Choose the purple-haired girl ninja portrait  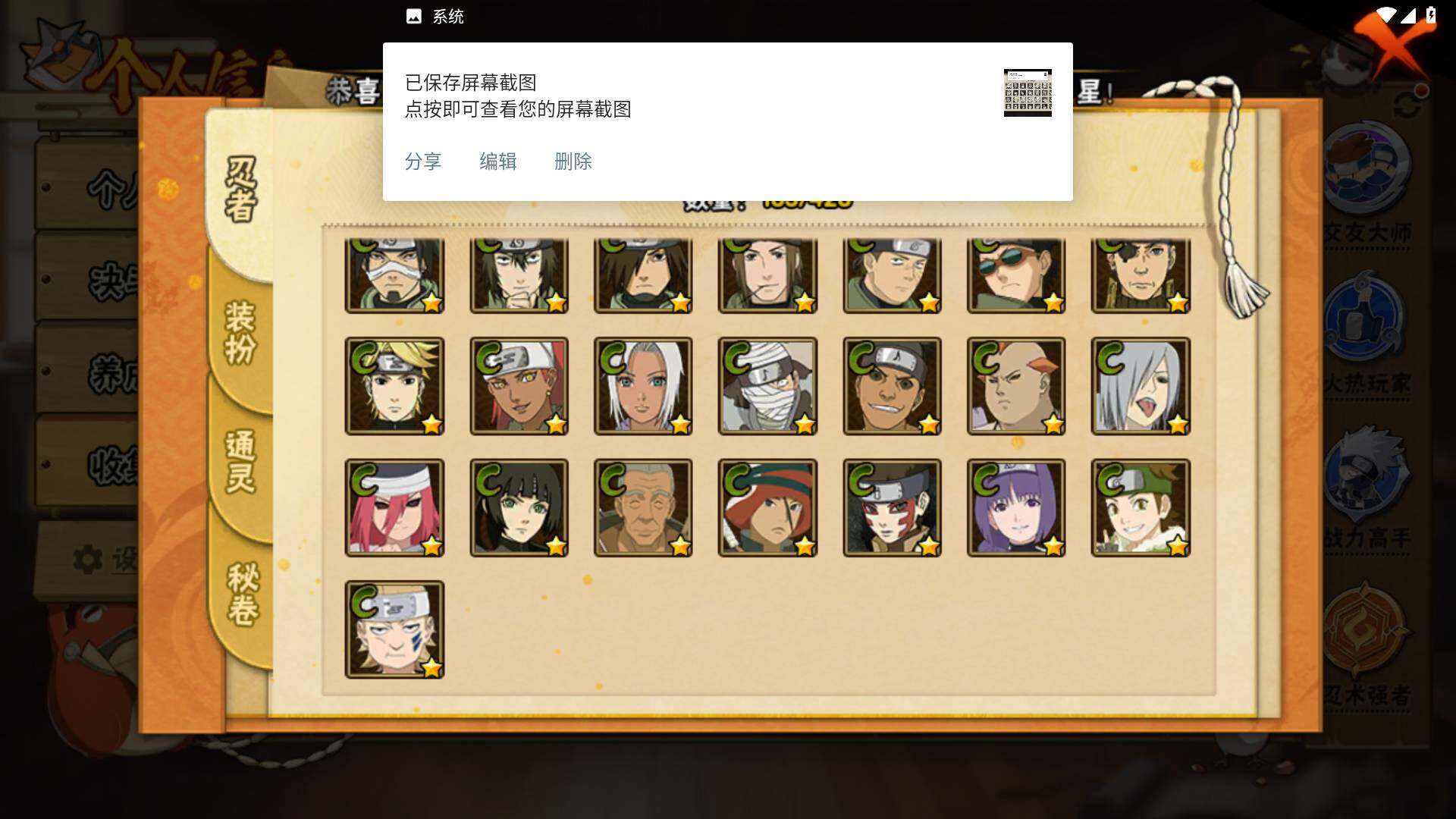pos(1016,507)
